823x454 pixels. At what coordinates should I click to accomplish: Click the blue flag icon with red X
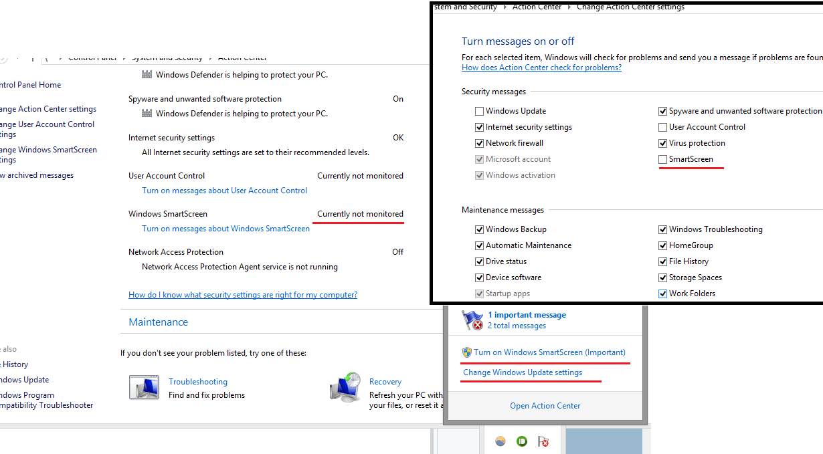(472, 320)
